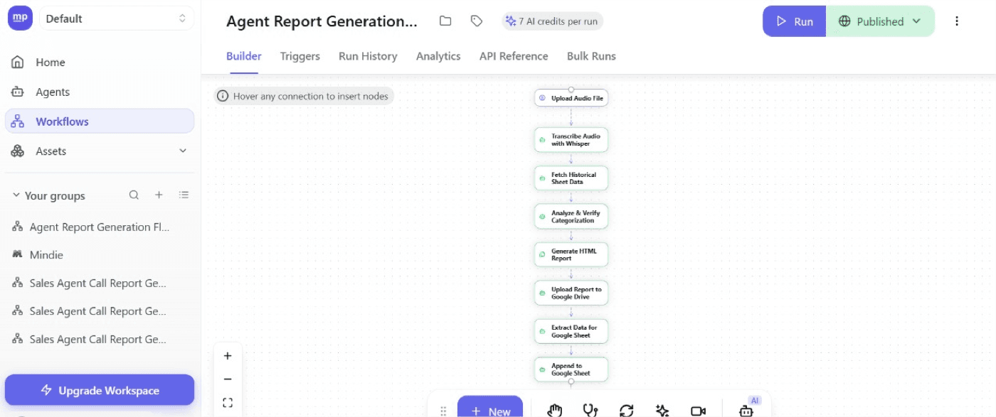
Task: Open Agent Report Generation Fl... workflow in sidebar
Action: (x=100, y=227)
